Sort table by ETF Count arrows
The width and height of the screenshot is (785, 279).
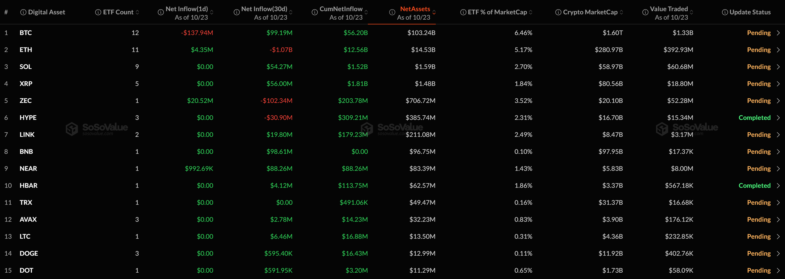tap(137, 12)
